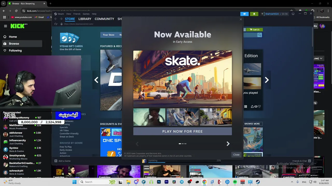The height and width of the screenshot is (186, 332).
Task: Open Kick Following page
Action: 22,50
